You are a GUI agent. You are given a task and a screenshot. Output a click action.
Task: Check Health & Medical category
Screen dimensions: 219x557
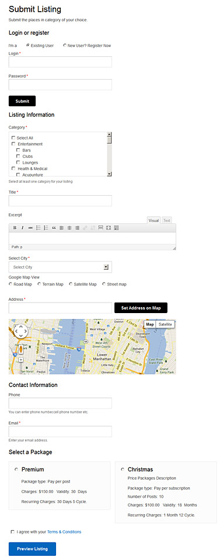click(13, 168)
